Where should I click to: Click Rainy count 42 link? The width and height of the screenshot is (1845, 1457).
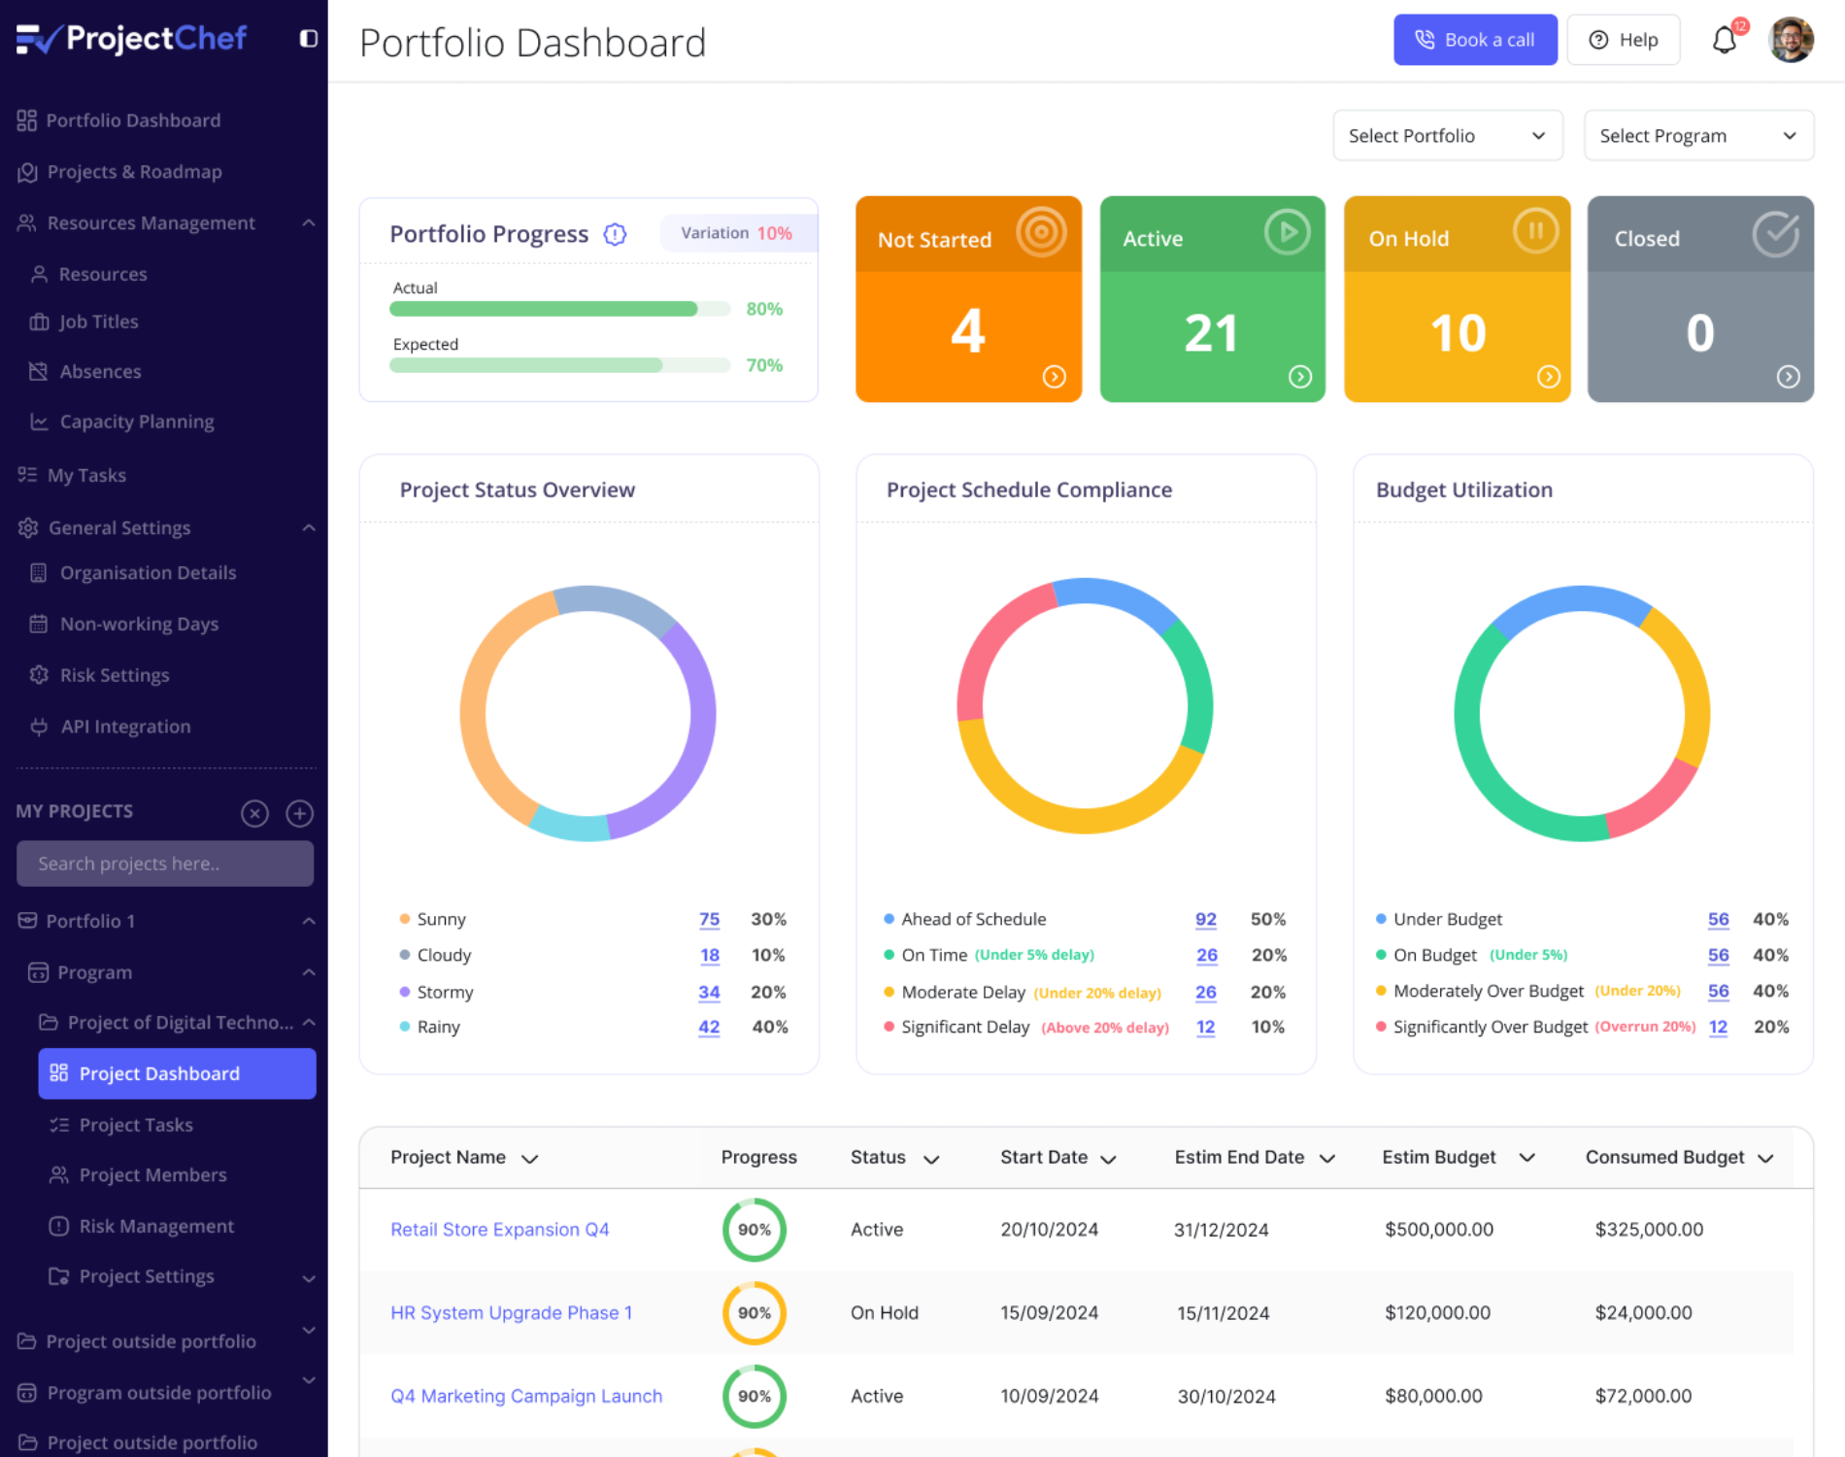[709, 1027]
